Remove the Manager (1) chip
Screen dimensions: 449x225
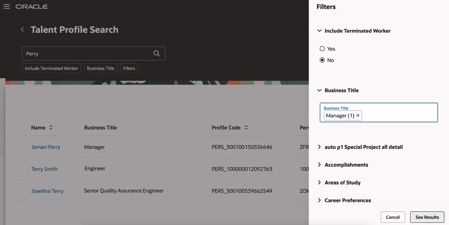tap(358, 115)
